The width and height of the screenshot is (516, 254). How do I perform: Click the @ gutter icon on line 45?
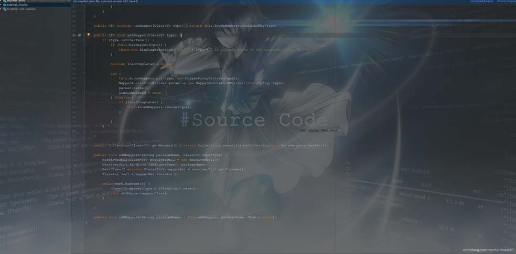coord(80,35)
